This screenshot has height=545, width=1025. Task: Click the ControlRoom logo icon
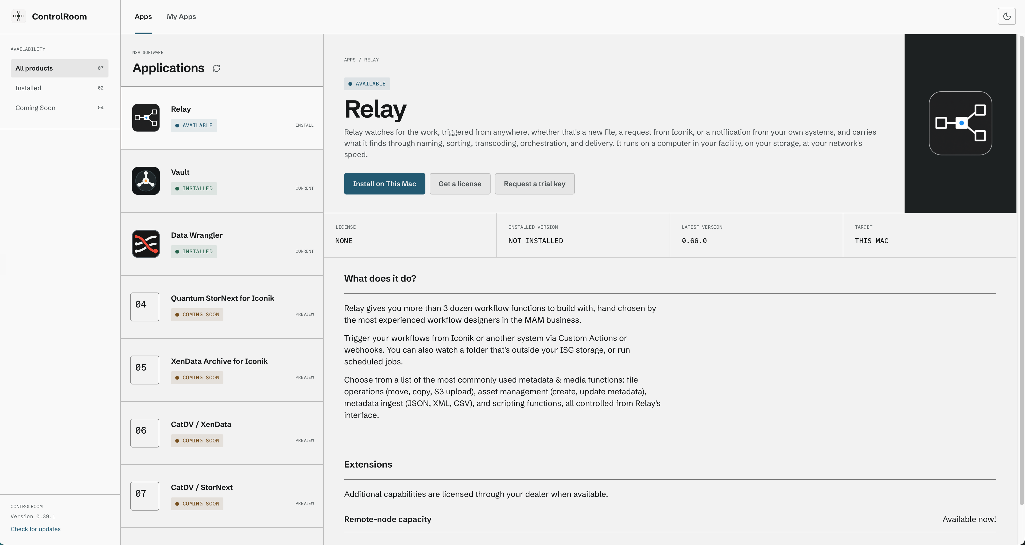point(19,16)
